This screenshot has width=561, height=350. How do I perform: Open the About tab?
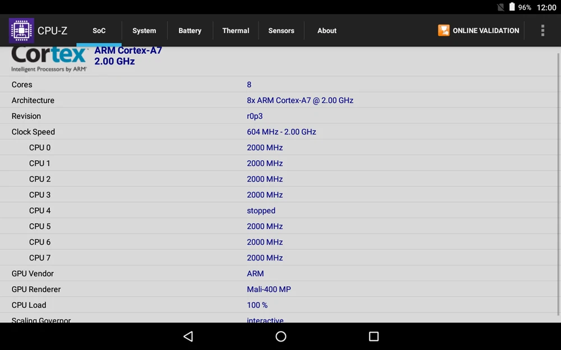327,31
